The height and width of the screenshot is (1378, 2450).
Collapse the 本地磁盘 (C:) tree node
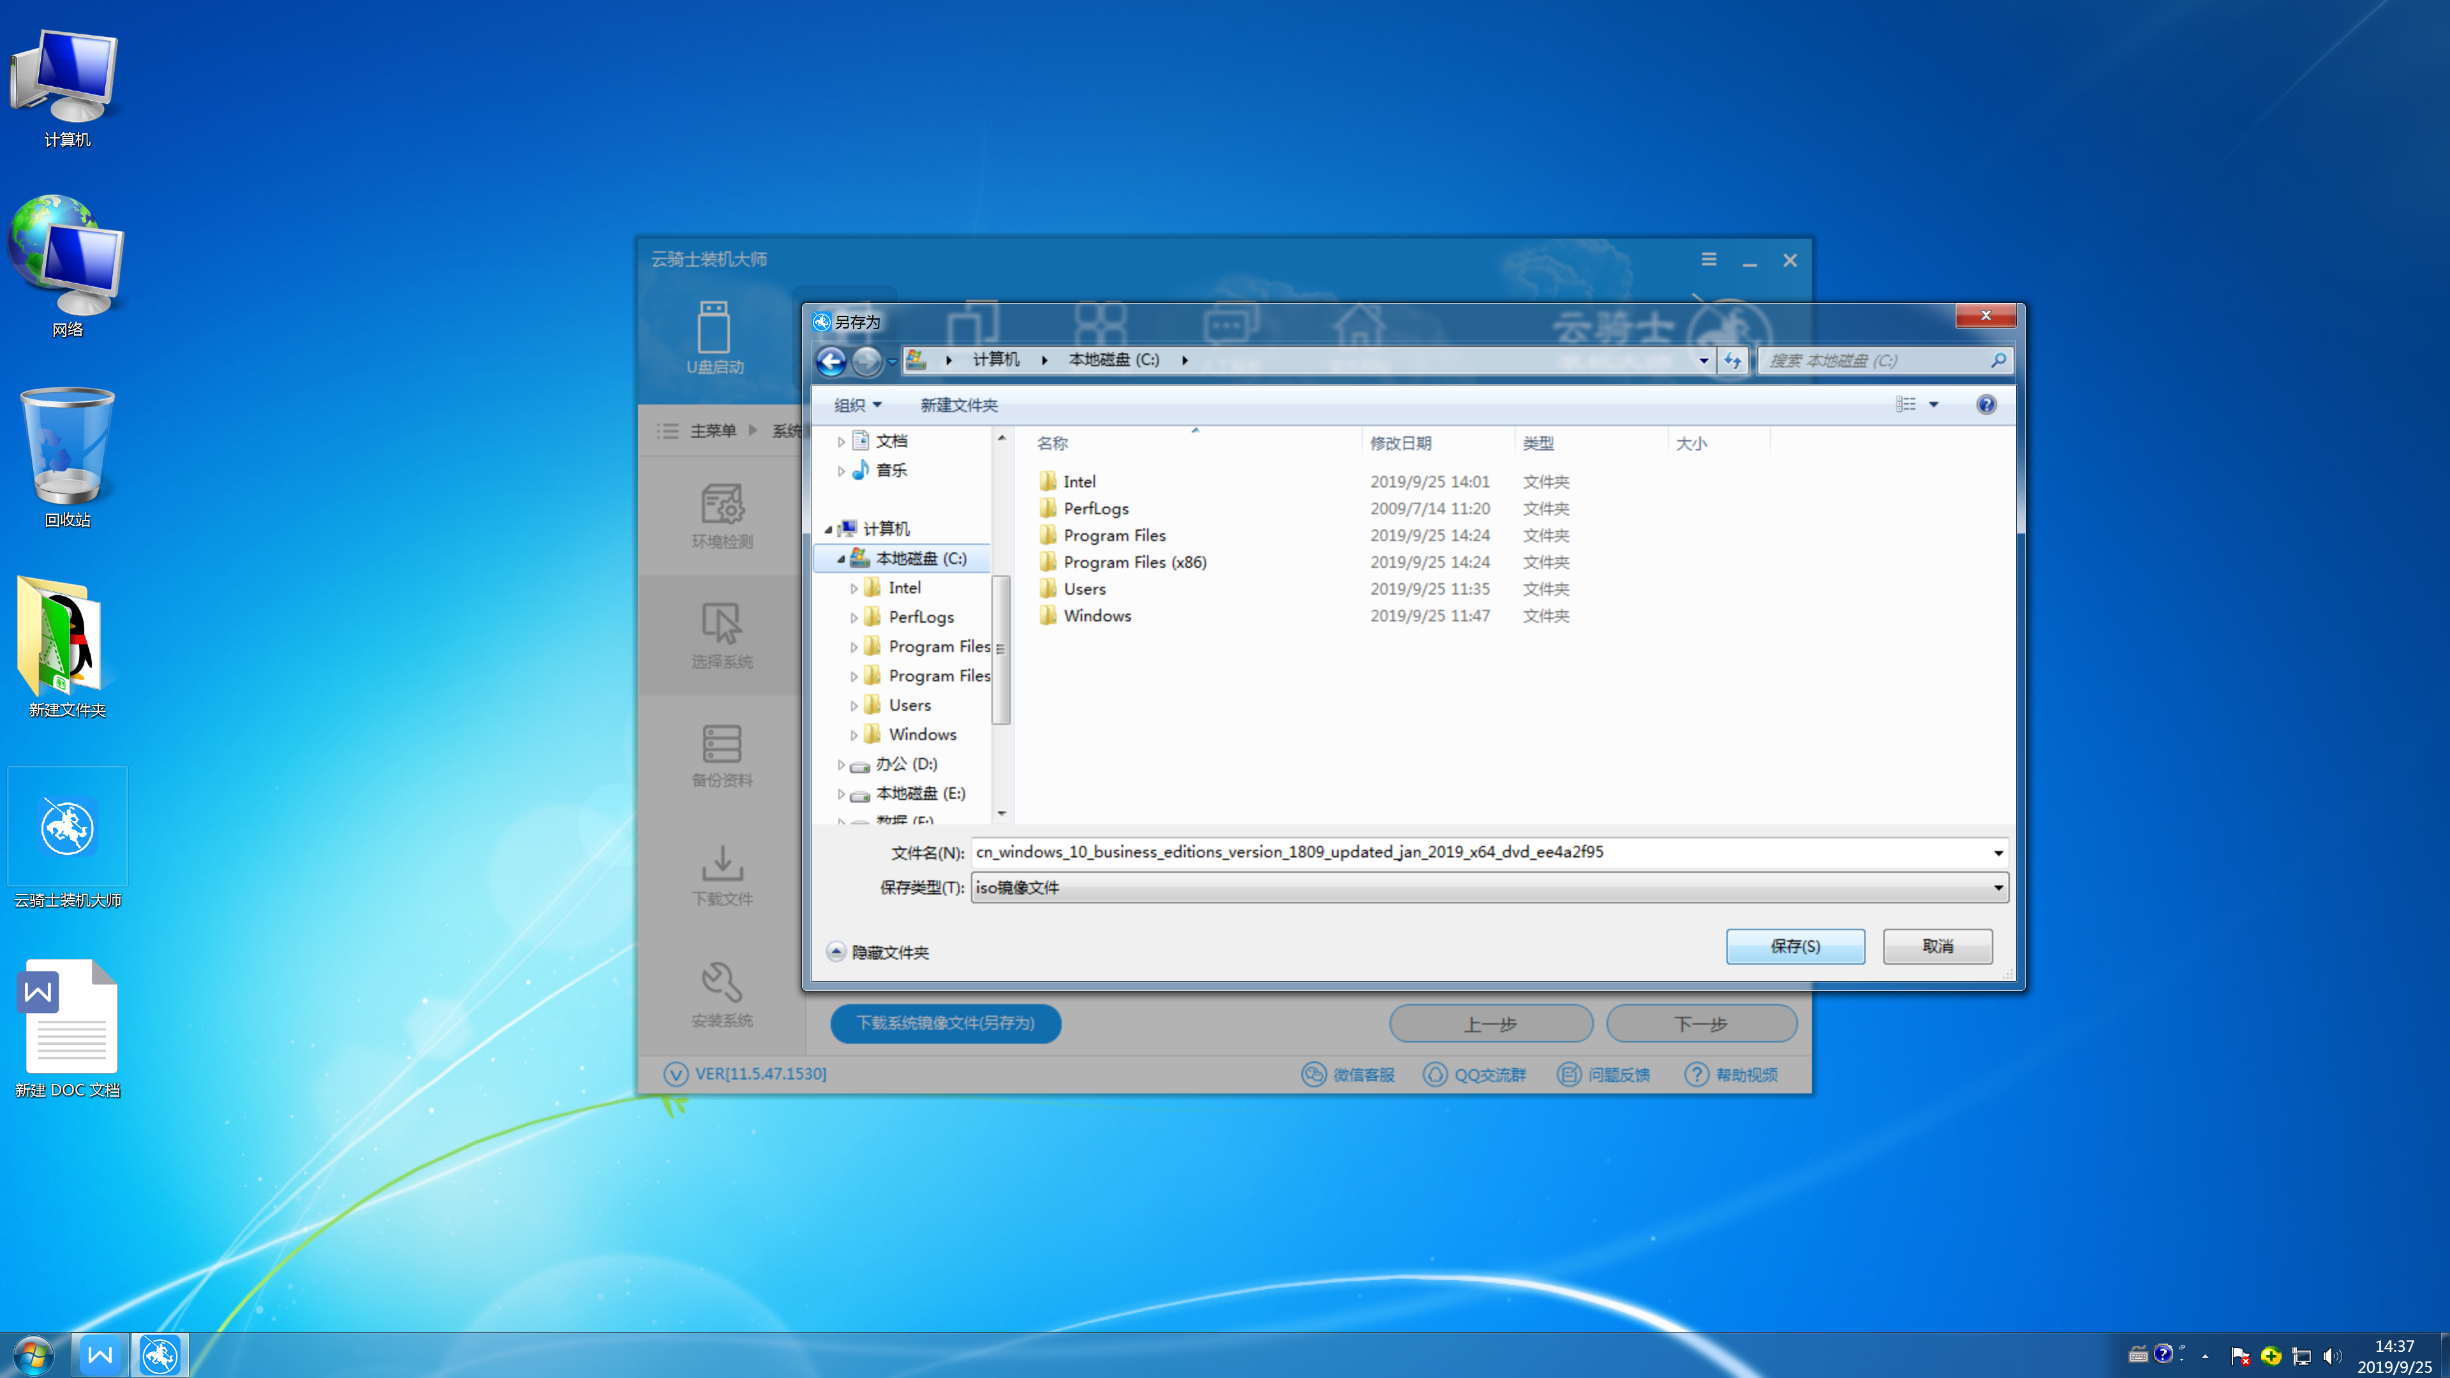tap(841, 559)
